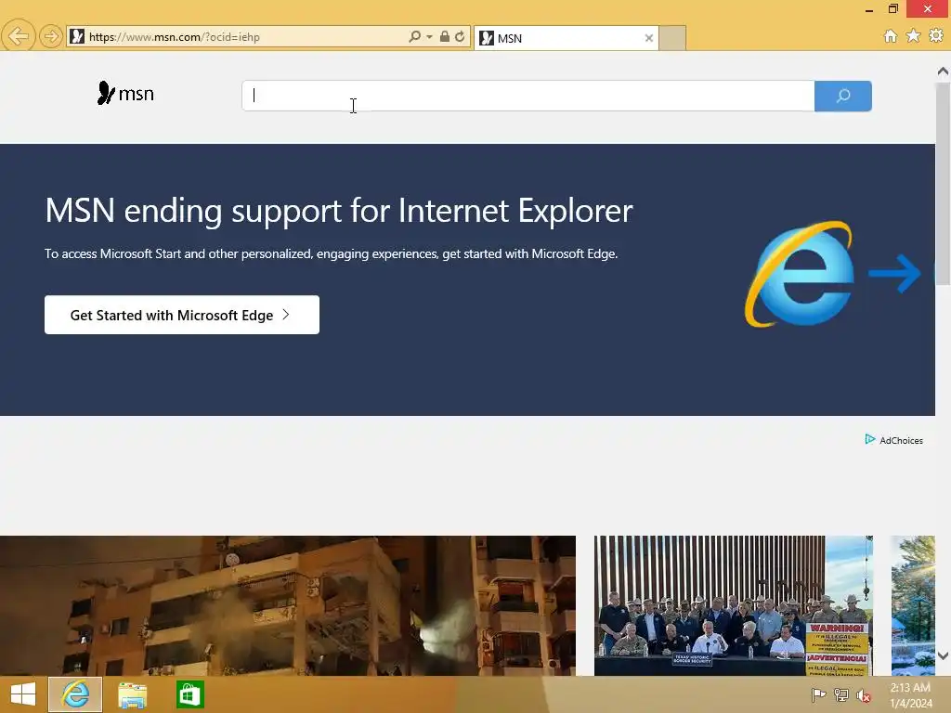Open the clock showing 2:13 AM
Viewport: 951px width, 713px height.
[x=911, y=694]
